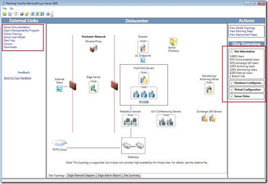Screen dimensions: 268x184
Task: Click the firewall left of Front End Servers
Action: click(114, 85)
